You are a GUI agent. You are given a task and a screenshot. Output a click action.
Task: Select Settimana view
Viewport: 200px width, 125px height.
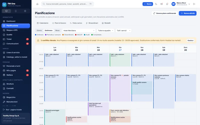coord(48,30)
